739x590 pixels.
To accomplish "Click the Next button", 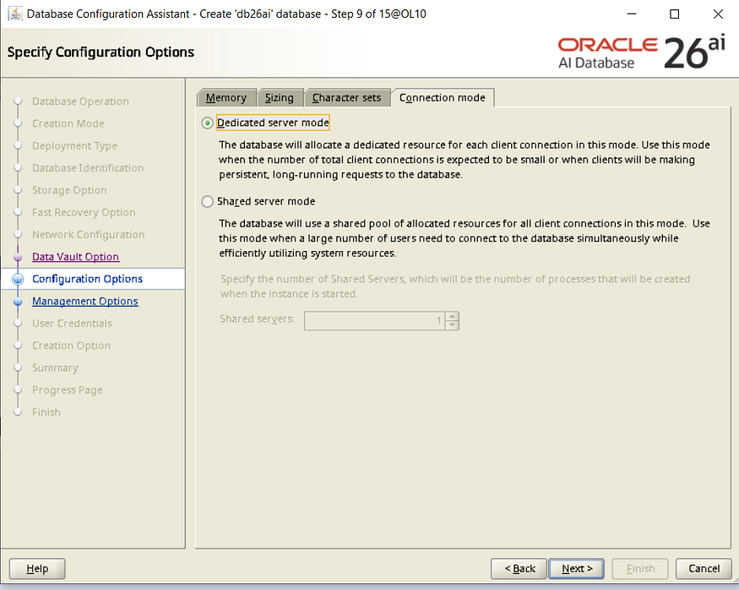I will [577, 569].
